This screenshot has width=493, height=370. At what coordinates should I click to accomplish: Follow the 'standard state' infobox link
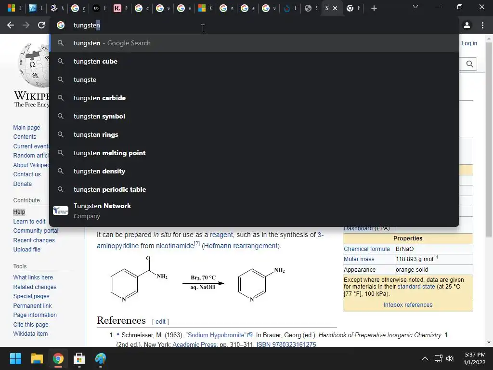point(416,286)
